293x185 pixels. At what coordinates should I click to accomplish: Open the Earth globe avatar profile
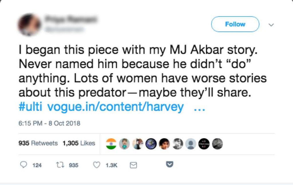pos(151,144)
